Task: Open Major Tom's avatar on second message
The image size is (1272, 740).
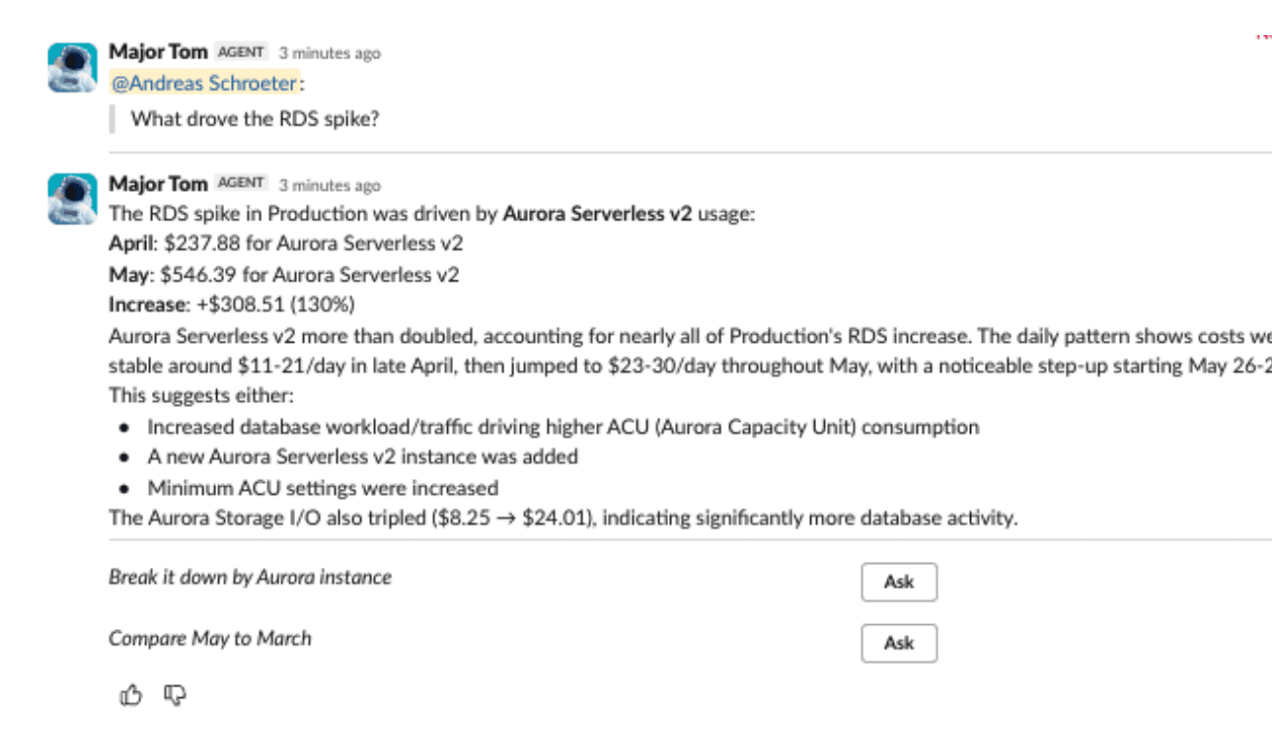Action: [x=72, y=199]
